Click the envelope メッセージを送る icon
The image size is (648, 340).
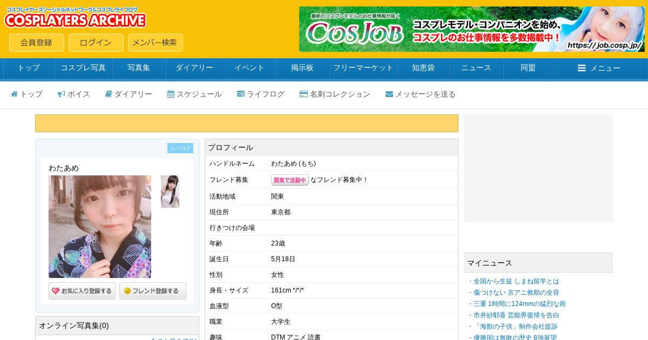[389, 94]
